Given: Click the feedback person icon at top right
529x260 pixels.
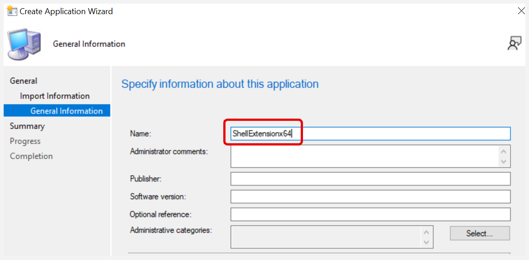Looking at the screenshot, I should 514,44.
